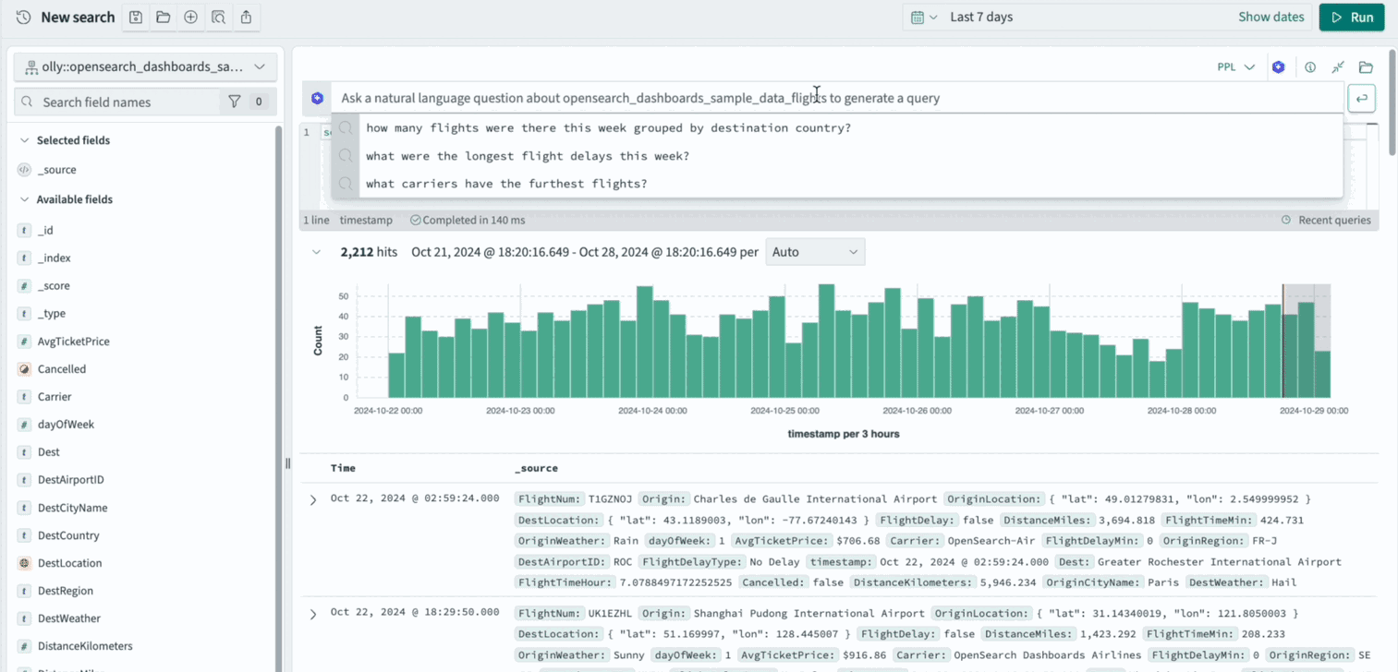Click the save search disk icon

[x=136, y=18]
